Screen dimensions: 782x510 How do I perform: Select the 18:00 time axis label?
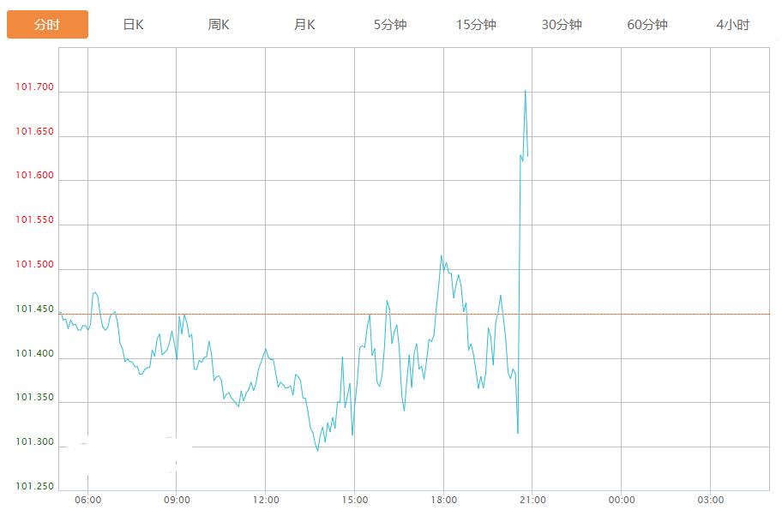(443, 500)
